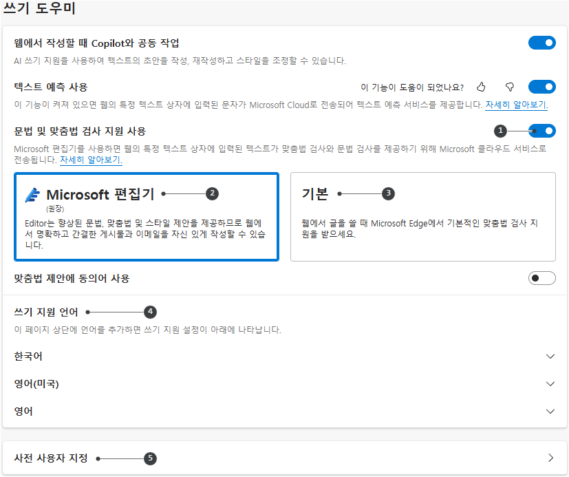Image resolution: width=569 pixels, height=477 pixels.
Task: Click the Microsoft 편집기 pen logo icon
Action: click(32, 195)
